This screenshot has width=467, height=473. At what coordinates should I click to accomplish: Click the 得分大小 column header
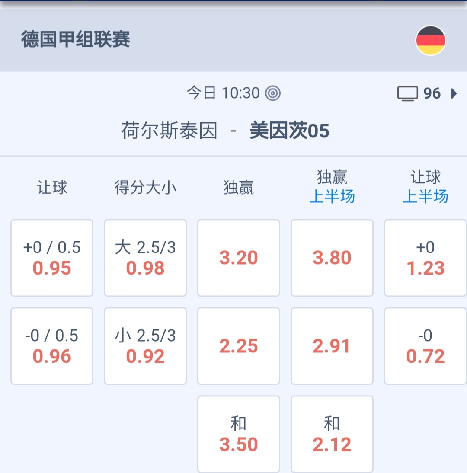[x=145, y=188]
